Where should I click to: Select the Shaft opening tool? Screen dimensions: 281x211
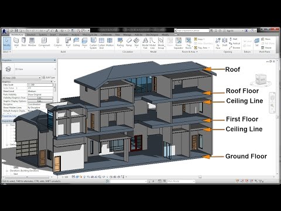(225, 42)
